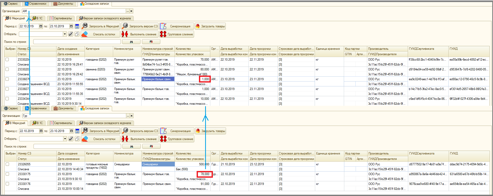Click Списать остатки in the Гур organization window
493x196 pixels.
coord(101,139)
